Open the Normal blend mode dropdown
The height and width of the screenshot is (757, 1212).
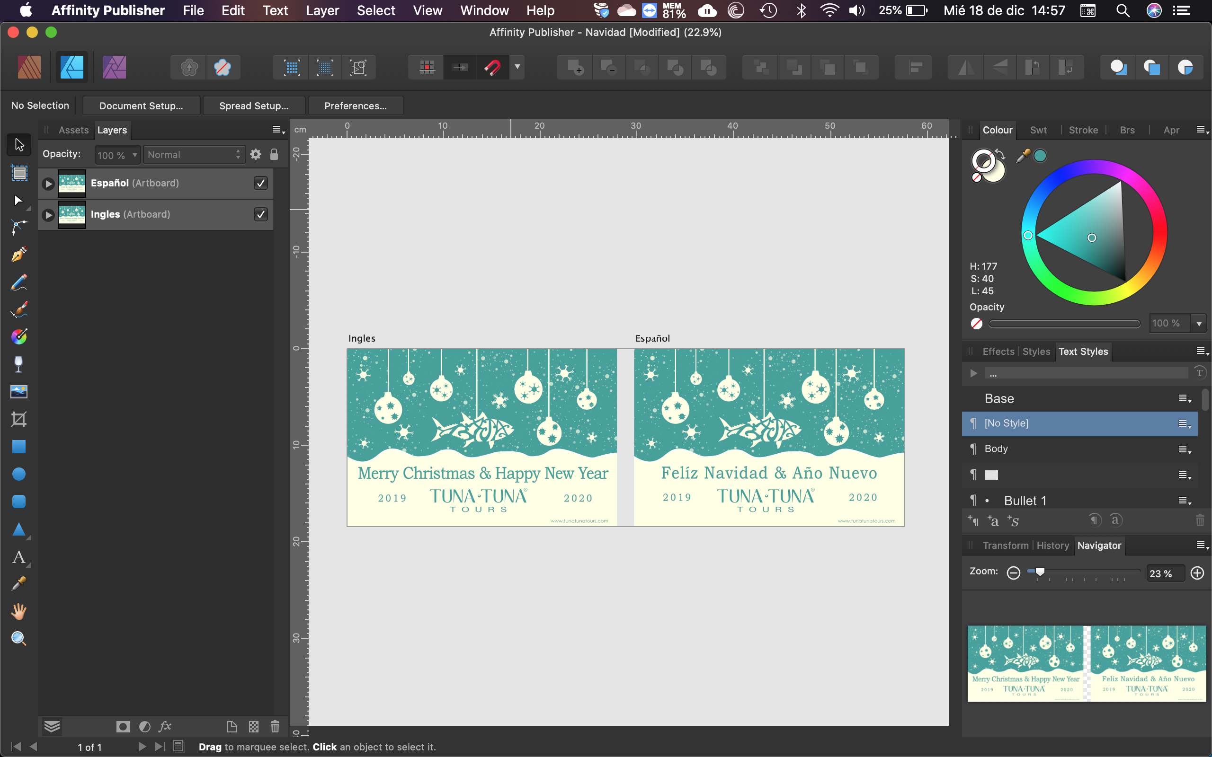[x=194, y=155]
